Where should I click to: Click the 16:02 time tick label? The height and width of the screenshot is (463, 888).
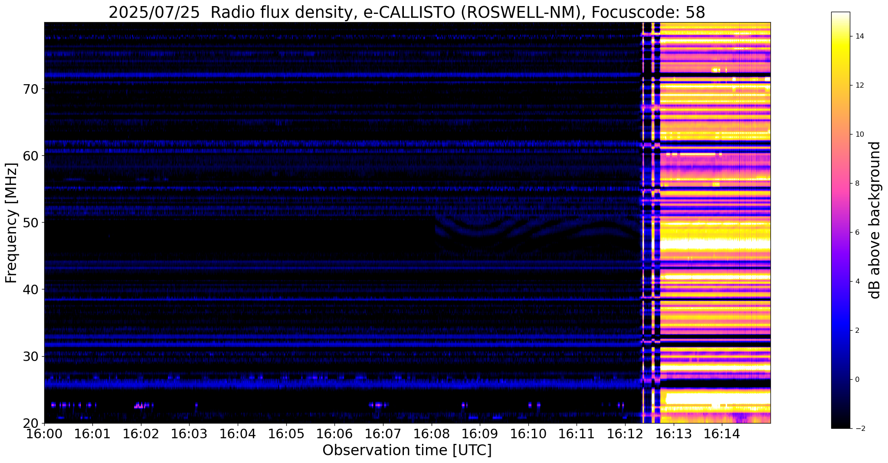click(x=141, y=434)
